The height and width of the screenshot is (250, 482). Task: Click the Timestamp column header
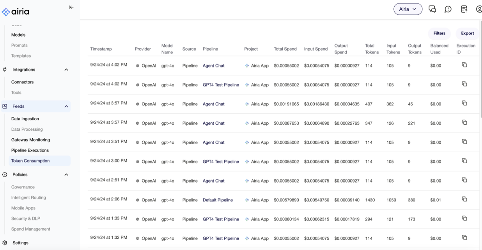[101, 49]
